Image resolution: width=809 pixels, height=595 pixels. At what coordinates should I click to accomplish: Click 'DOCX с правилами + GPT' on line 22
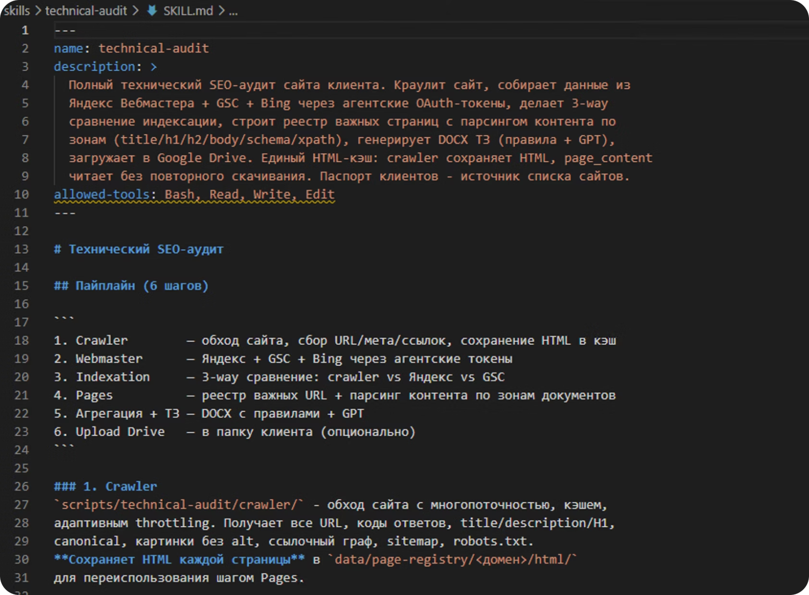tap(283, 413)
